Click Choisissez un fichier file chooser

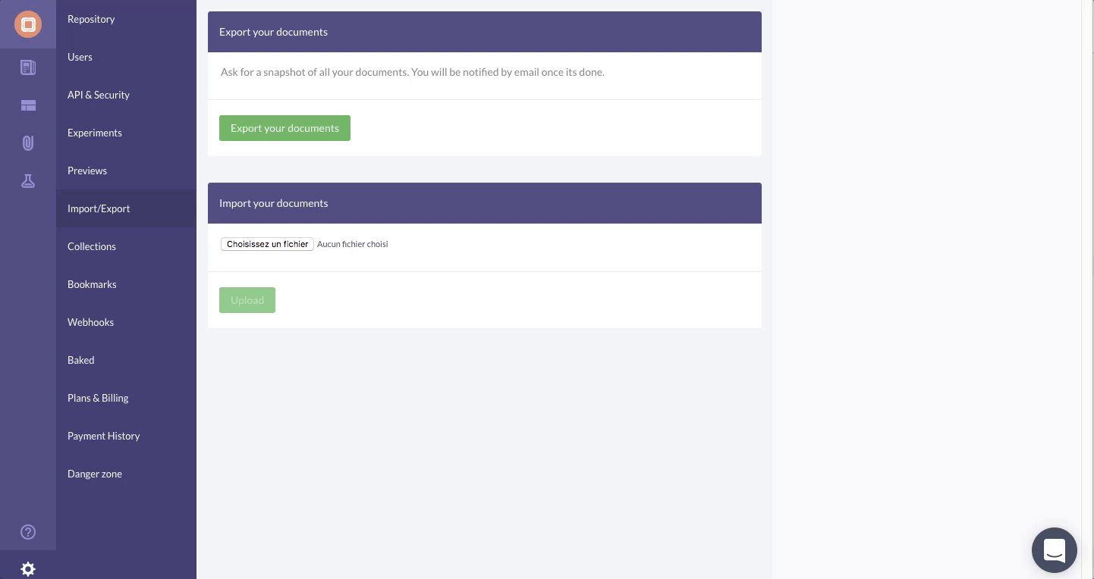[x=267, y=244]
